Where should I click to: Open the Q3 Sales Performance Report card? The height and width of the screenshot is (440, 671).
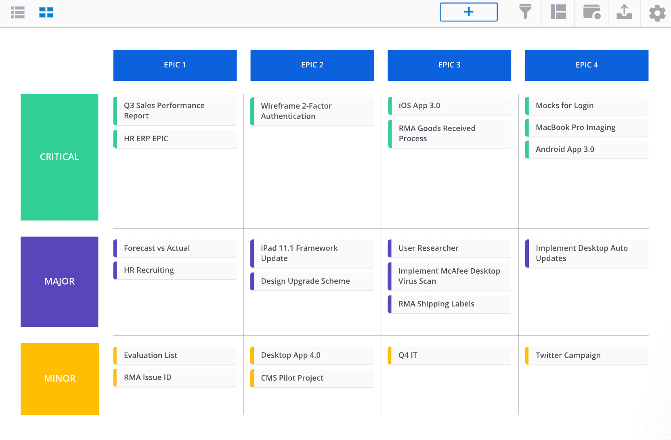click(x=175, y=111)
